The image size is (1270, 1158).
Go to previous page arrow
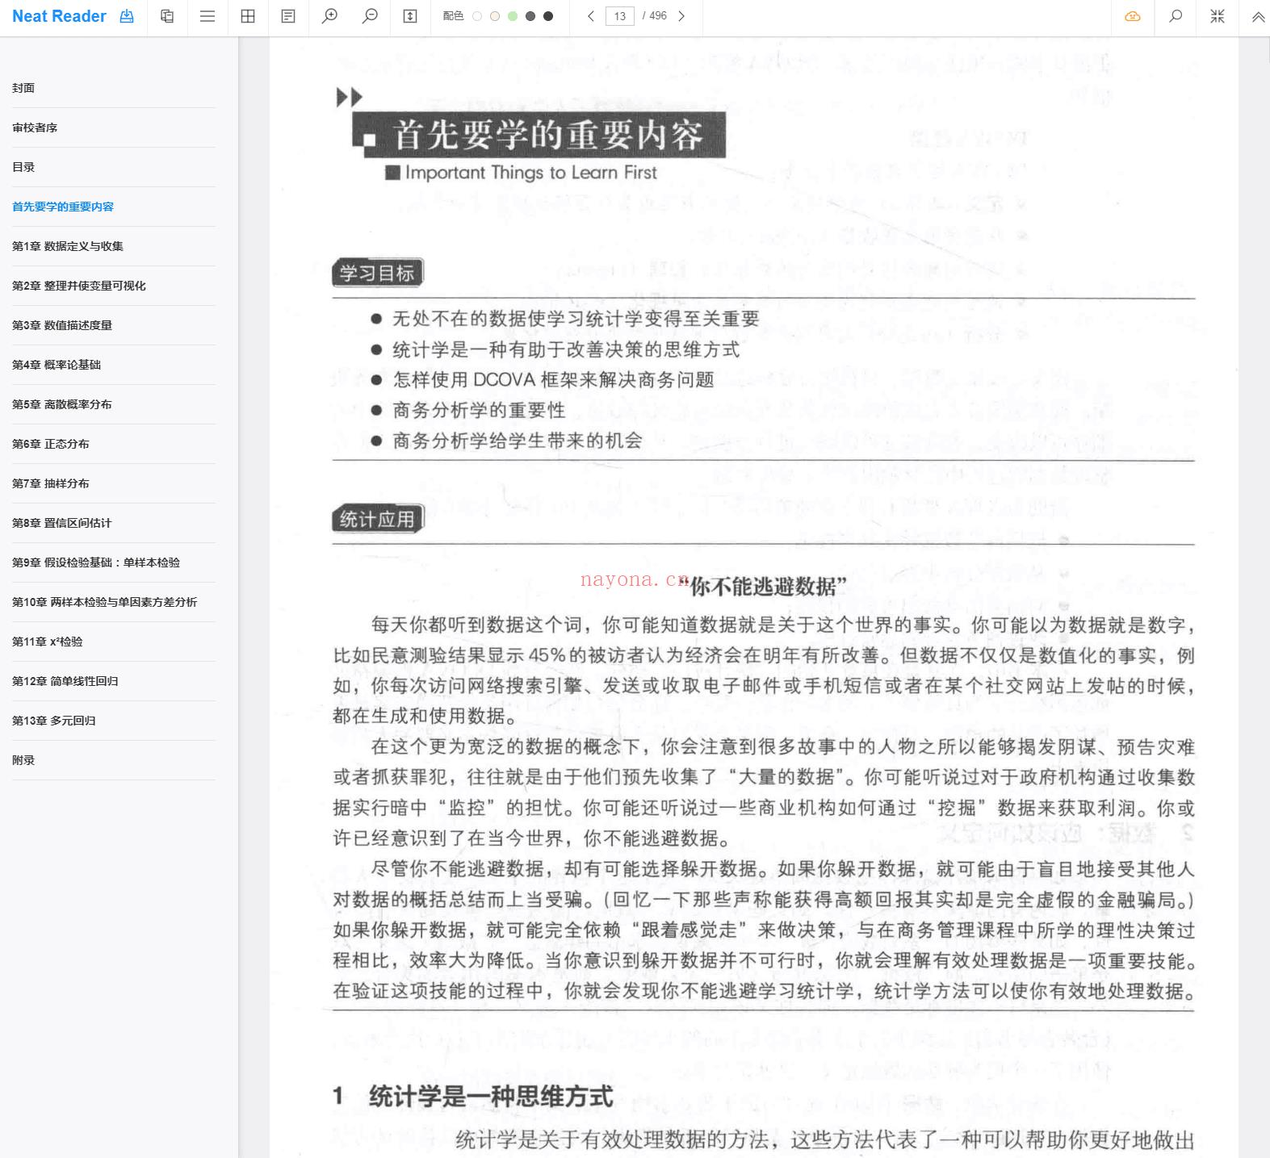(x=591, y=16)
